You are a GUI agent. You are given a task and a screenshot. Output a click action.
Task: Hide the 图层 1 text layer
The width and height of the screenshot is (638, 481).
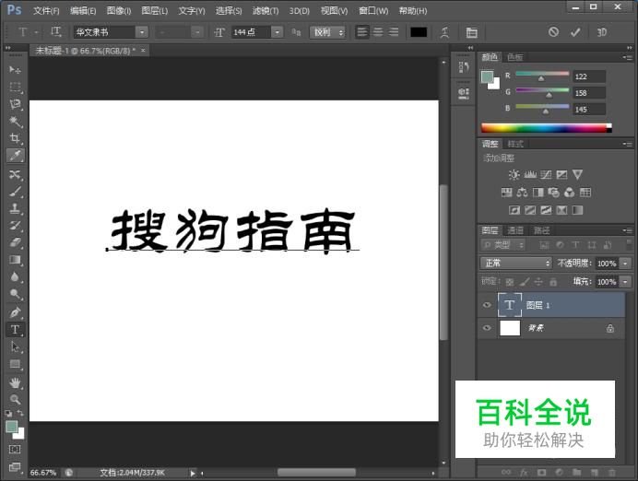pos(487,305)
